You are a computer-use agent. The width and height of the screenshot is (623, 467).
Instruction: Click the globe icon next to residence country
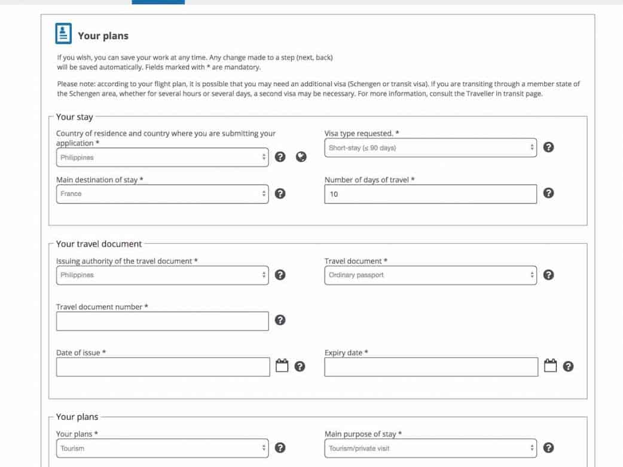pyautogui.click(x=301, y=157)
